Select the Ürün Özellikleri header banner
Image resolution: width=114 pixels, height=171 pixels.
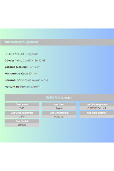(x=59, y=98)
